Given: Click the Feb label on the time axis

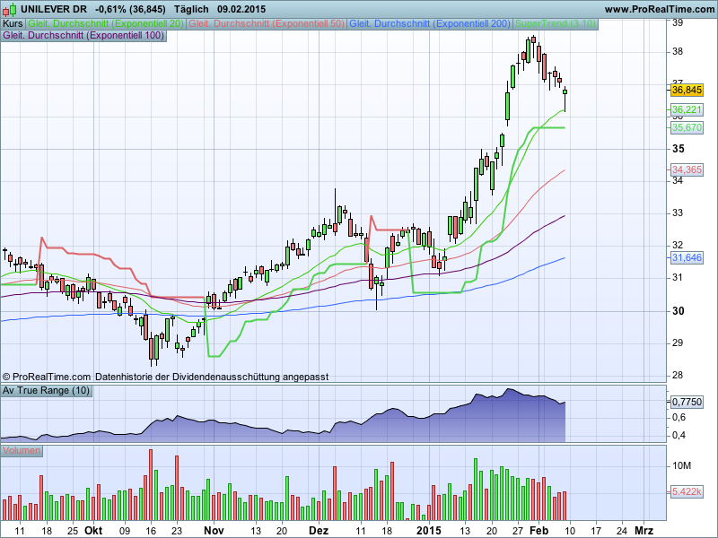Looking at the screenshot, I should [x=538, y=531].
